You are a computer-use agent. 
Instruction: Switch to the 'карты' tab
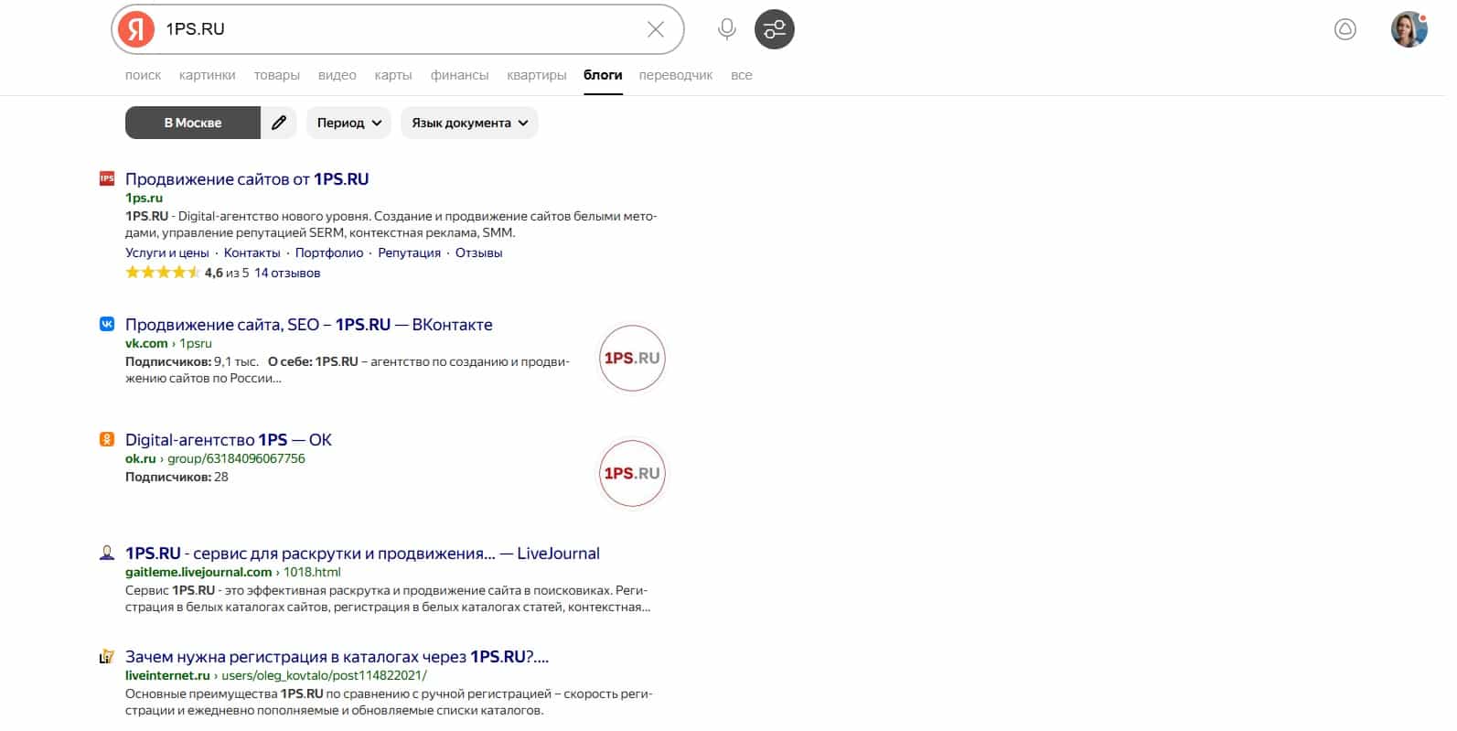click(x=393, y=75)
